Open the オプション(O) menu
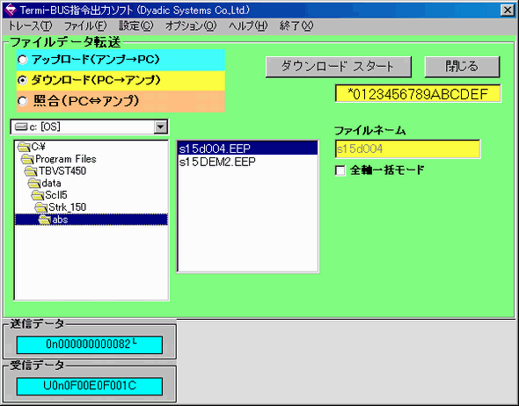Image resolution: width=519 pixels, height=406 pixels. tap(191, 25)
